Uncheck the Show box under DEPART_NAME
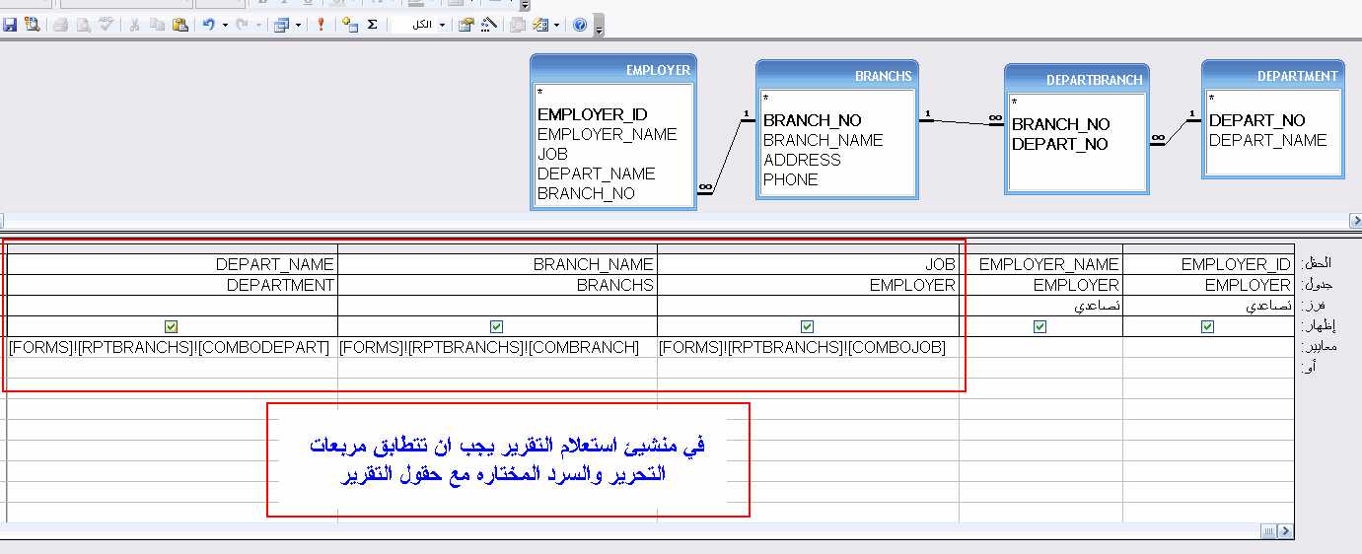1362x554 pixels. 172,326
